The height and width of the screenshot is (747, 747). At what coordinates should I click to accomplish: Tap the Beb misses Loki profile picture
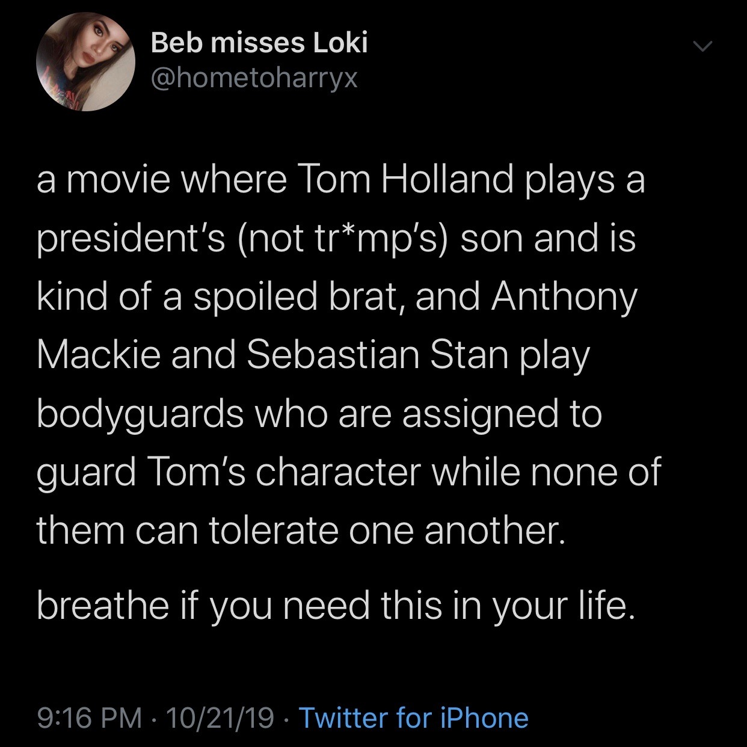click(85, 62)
